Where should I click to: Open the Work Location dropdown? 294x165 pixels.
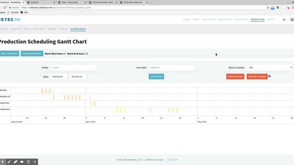[270, 67]
